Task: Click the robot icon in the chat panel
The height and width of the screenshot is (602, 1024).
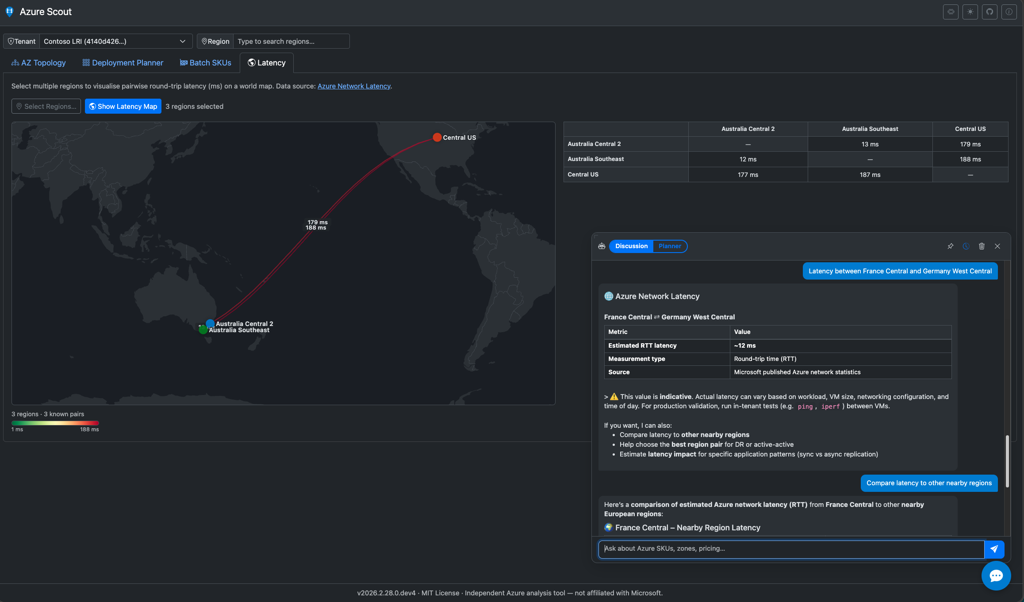Action: [x=602, y=246]
